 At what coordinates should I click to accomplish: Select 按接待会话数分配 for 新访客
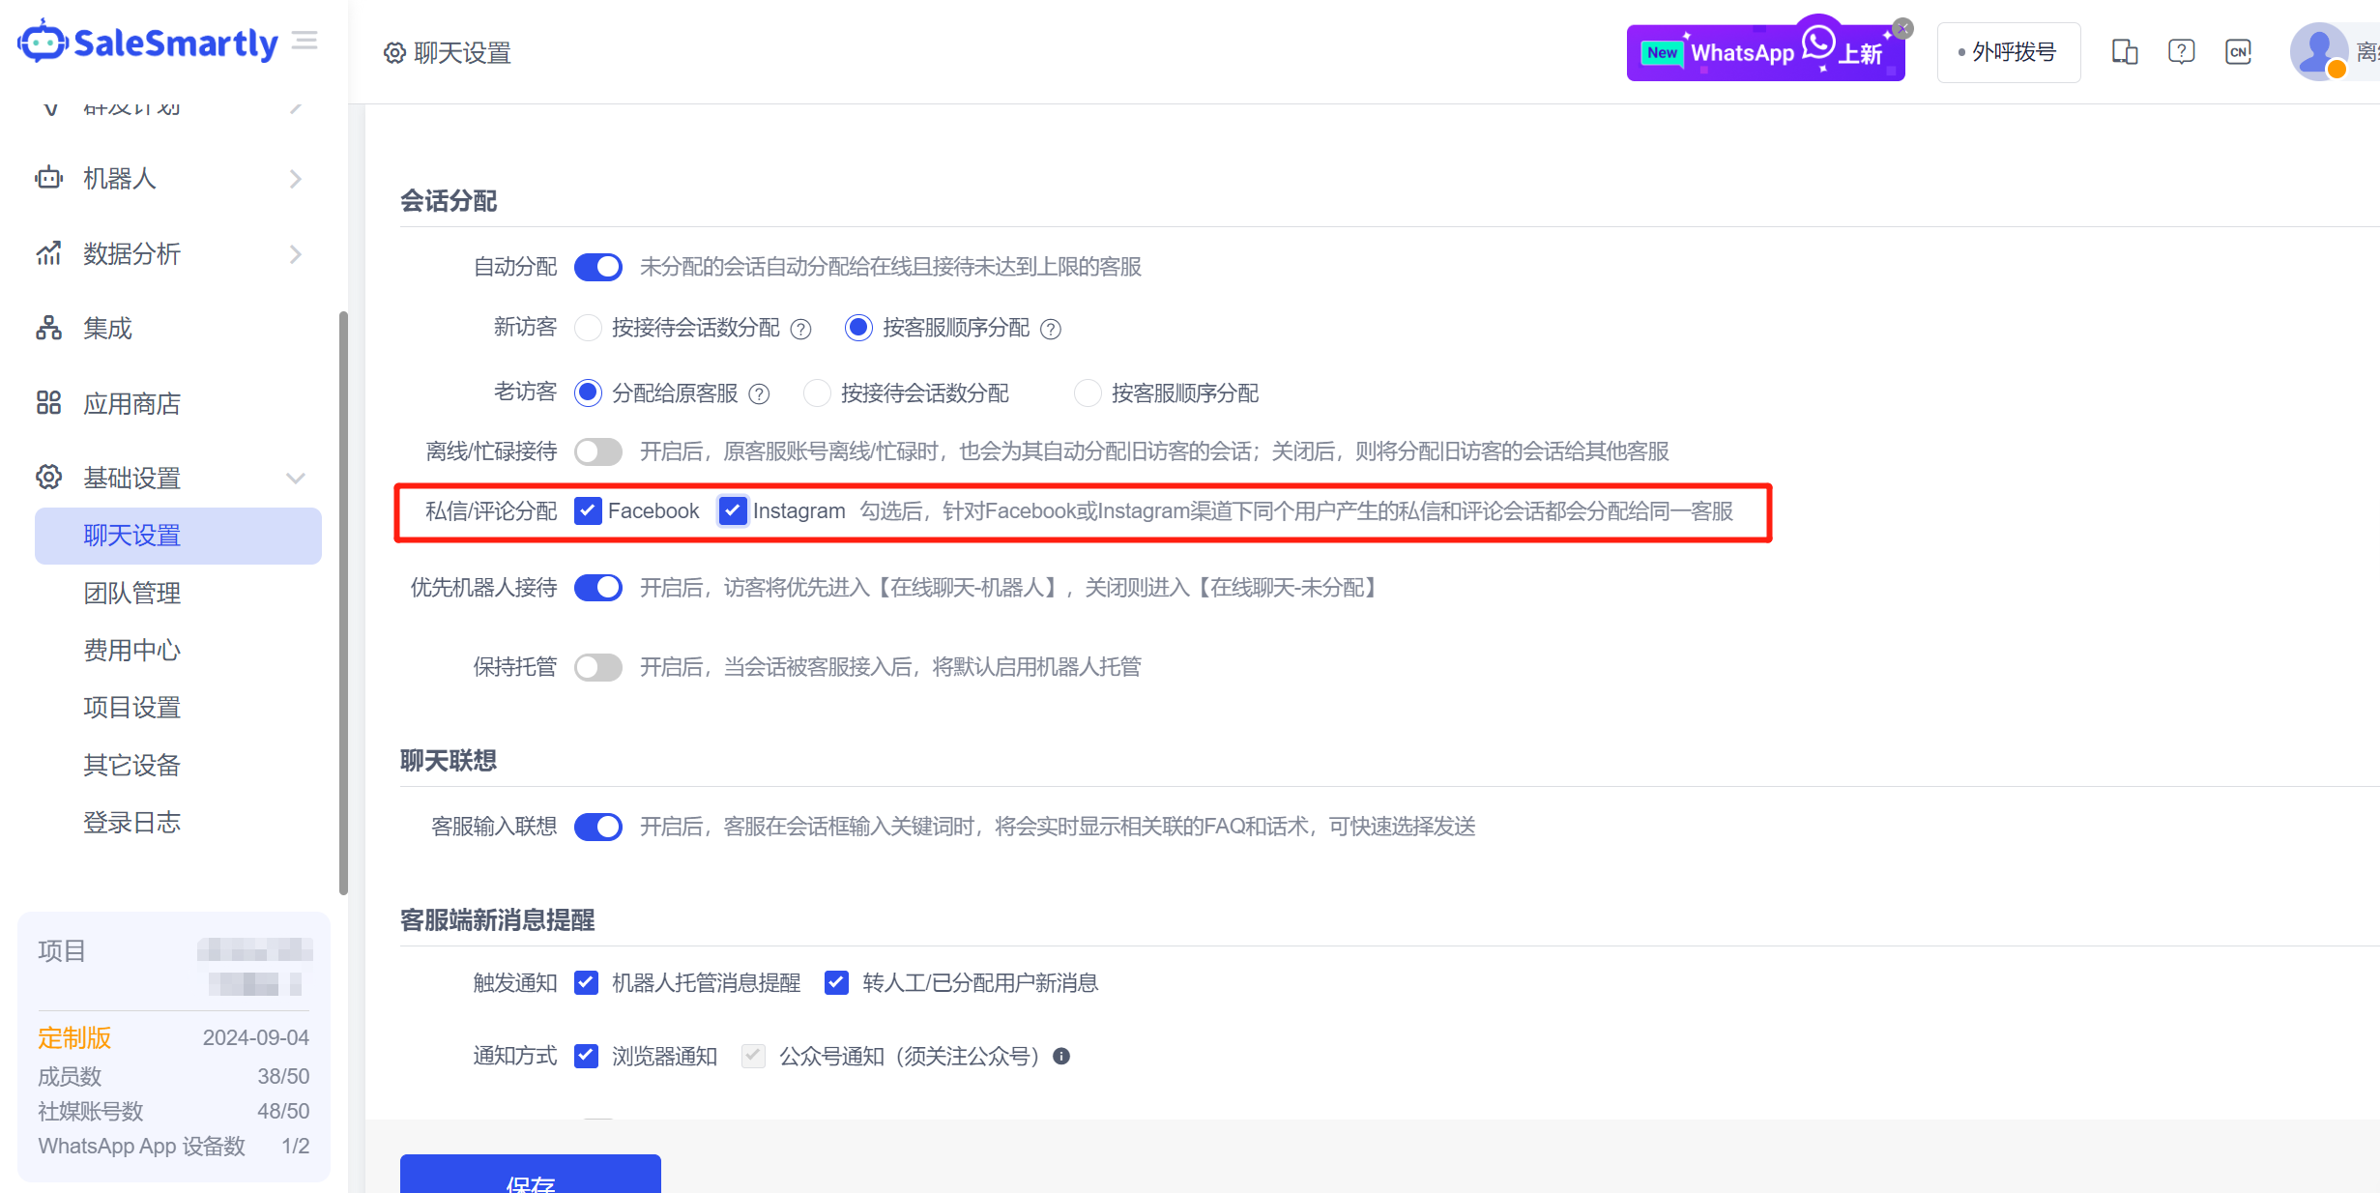(588, 329)
